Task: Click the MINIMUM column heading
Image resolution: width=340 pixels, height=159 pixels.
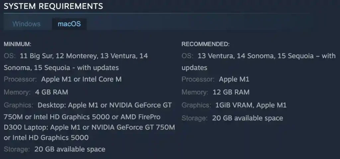Action: (x=17, y=44)
